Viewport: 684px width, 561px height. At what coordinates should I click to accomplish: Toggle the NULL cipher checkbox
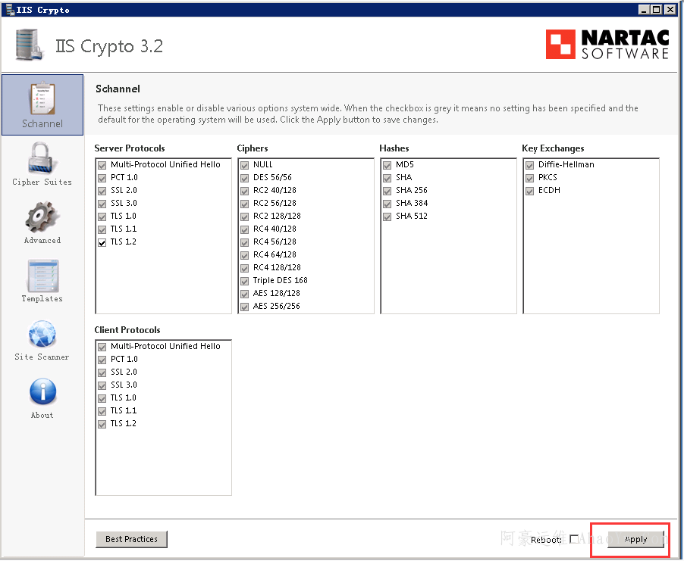245,166
